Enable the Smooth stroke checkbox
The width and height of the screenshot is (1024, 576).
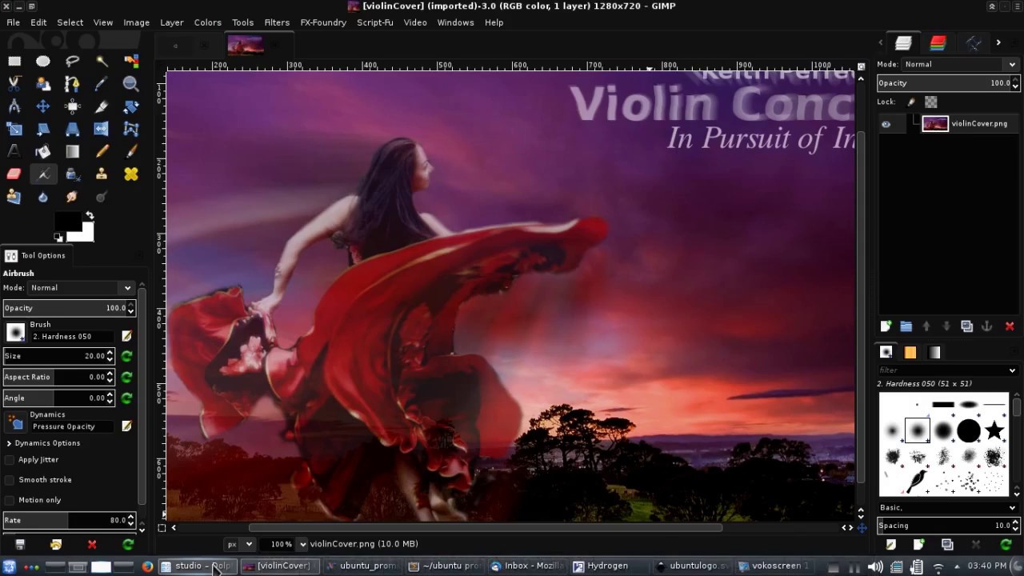pyautogui.click(x=10, y=480)
